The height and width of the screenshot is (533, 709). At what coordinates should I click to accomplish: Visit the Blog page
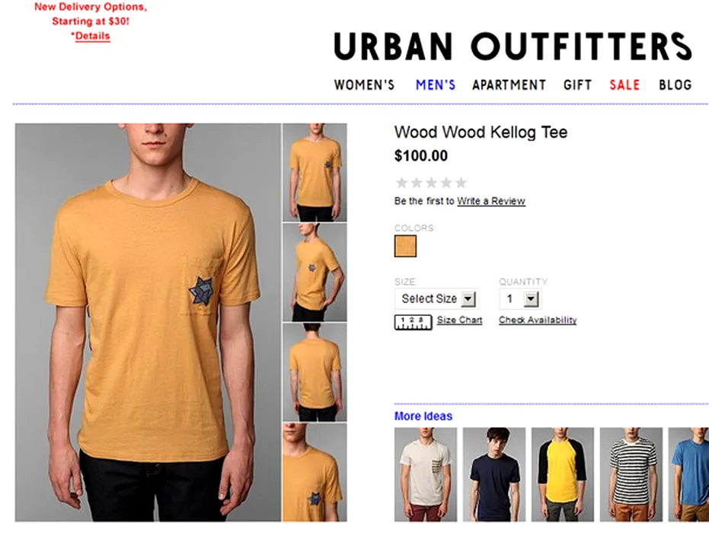(675, 85)
